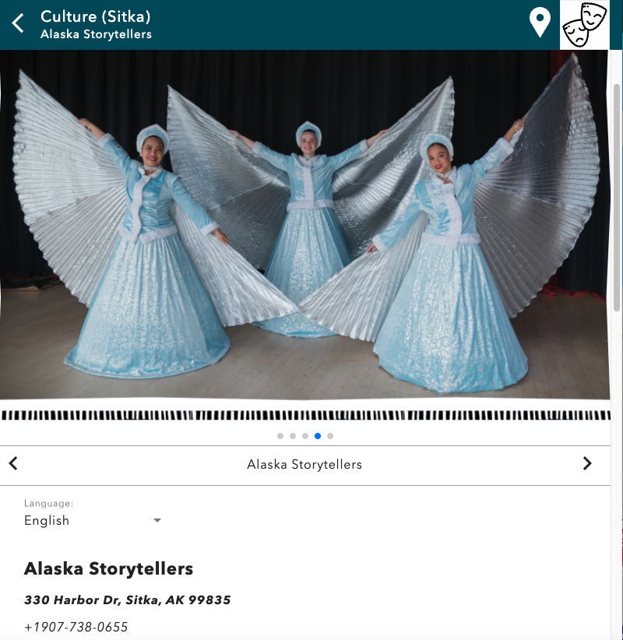Select the active fourth carousel dot

[x=318, y=436]
